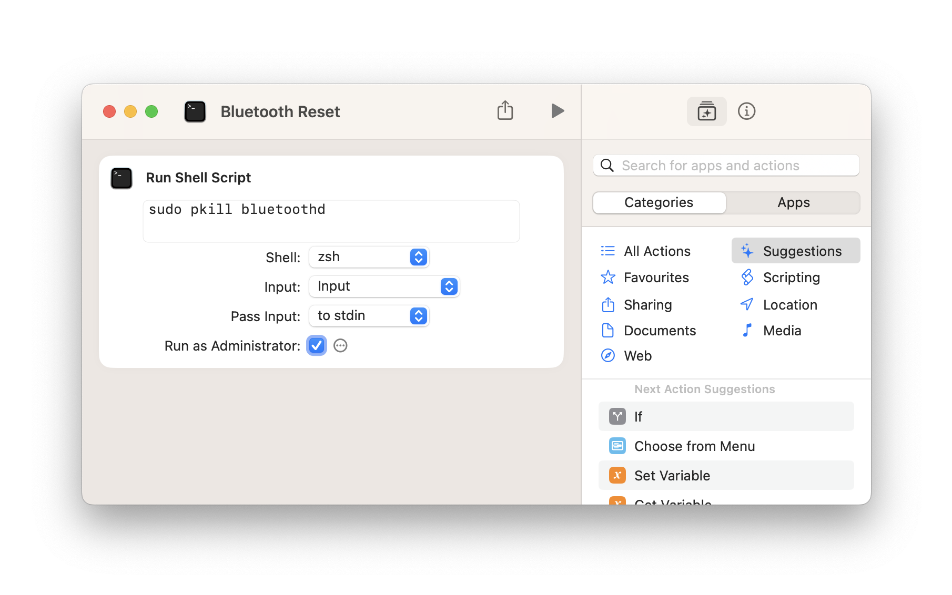Click the Run Shell Script action title
The height and width of the screenshot is (595, 952).
[198, 178]
